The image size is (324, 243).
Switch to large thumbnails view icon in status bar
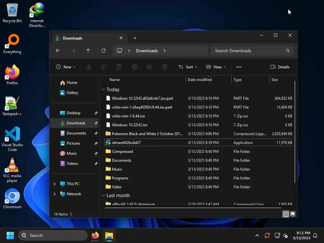(293, 214)
